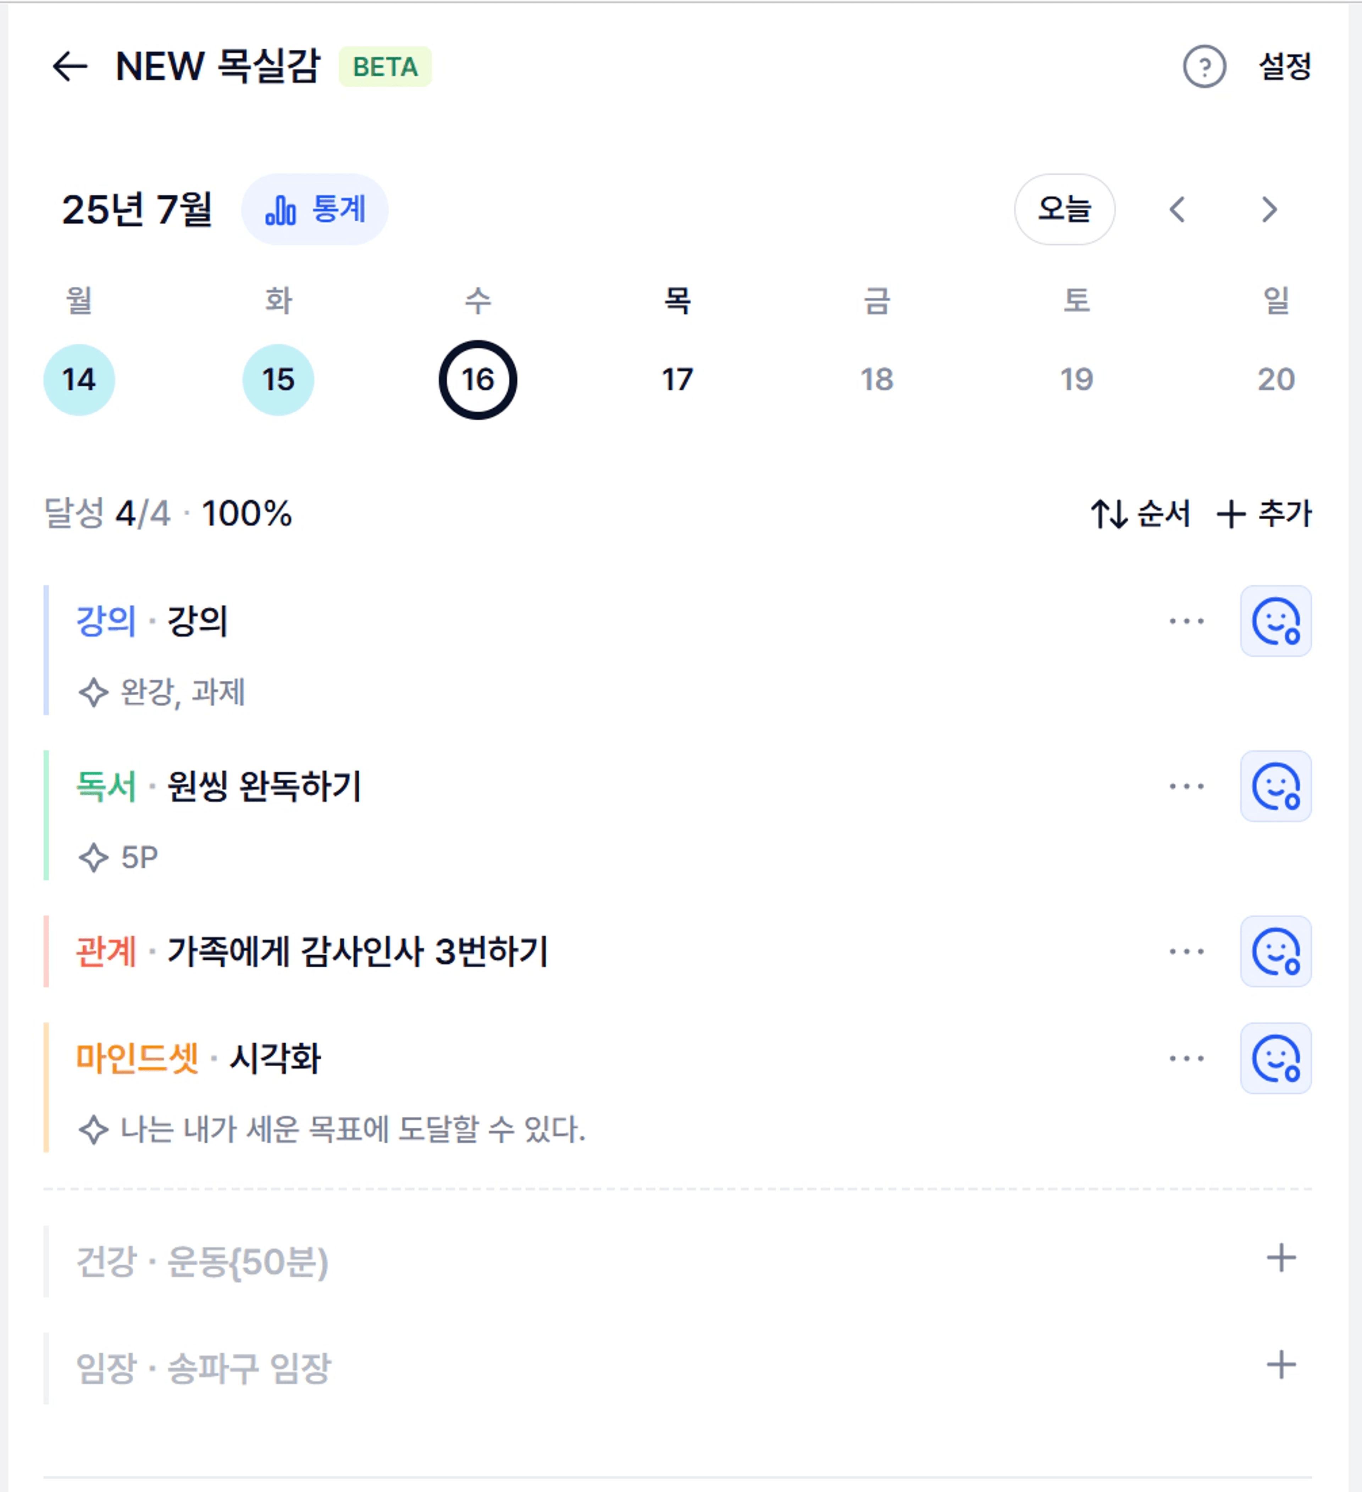
Task: Toggle smiley completion for 원씽 완독하기
Action: point(1275,786)
